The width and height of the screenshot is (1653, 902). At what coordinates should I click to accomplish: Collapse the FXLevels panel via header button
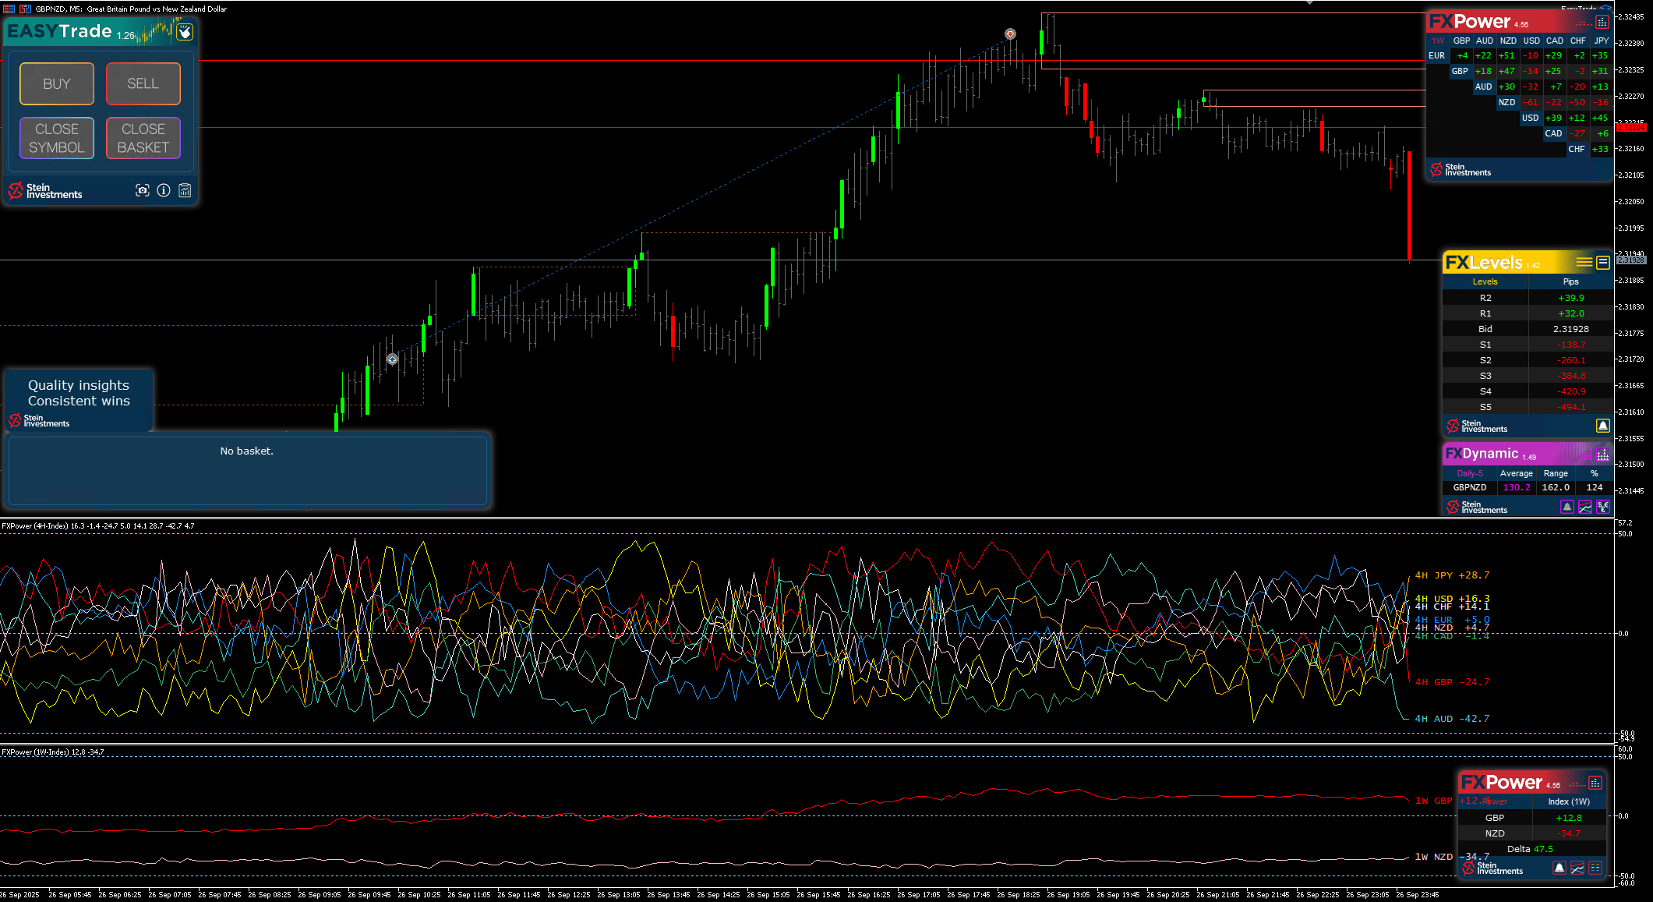pos(1602,263)
